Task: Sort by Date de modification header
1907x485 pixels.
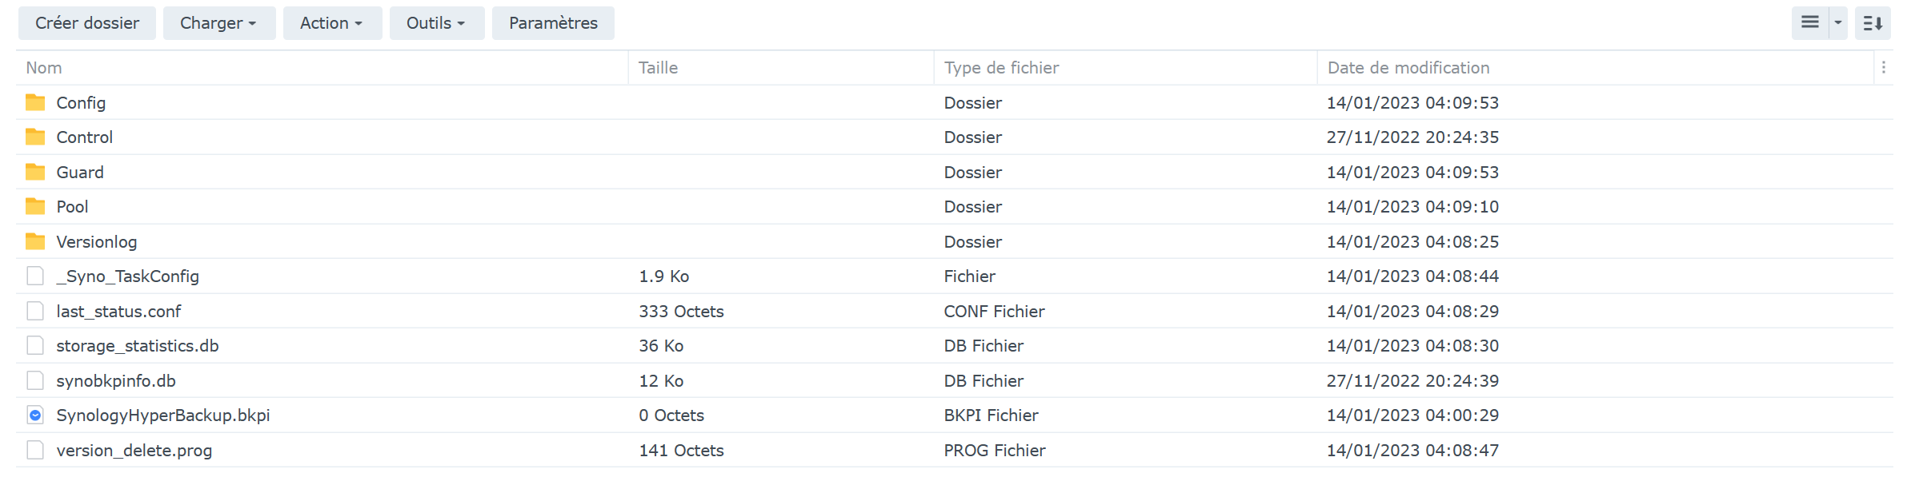Action: [1408, 68]
